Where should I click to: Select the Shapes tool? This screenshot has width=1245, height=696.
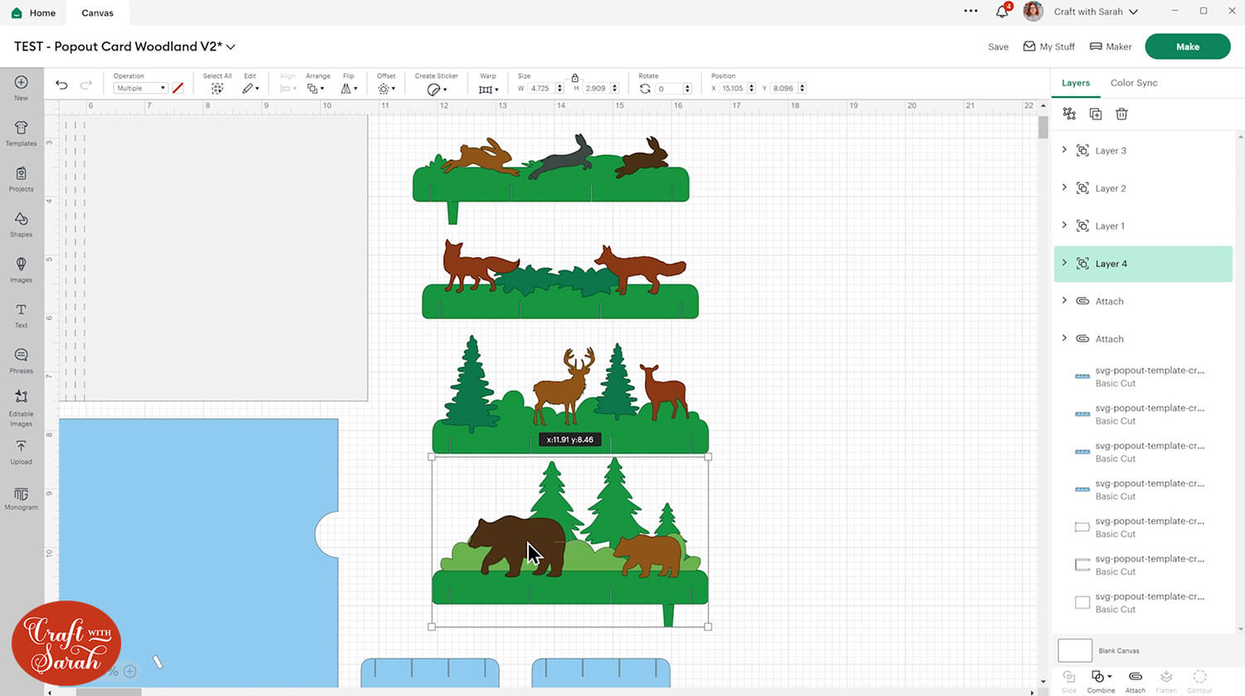[x=21, y=224]
